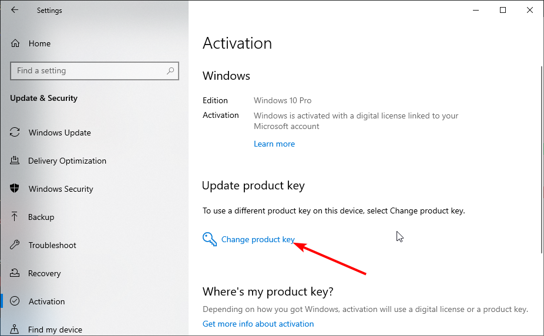Click the Activation checkmark icon
Image resolution: width=544 pixels, height=336 pixels.
coord(15,301)
